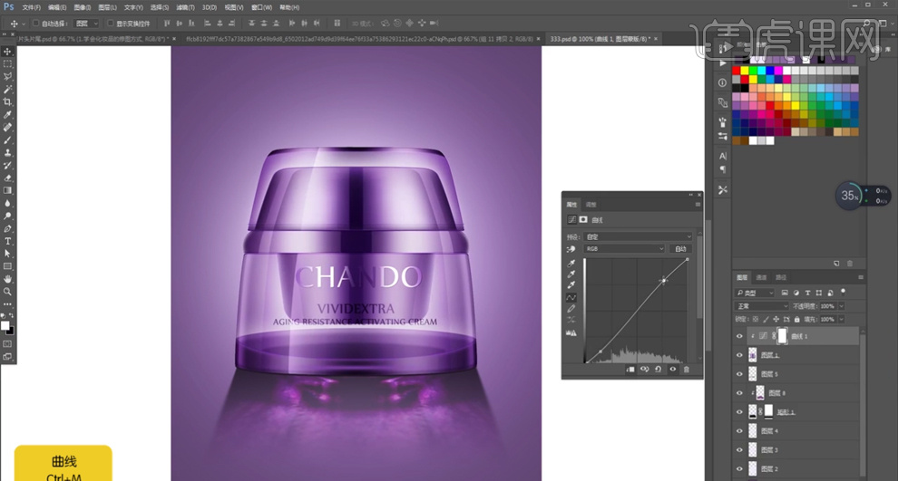Click the 曲线 1 layer mask thumbnail
The width and height of the screenshot is (898, 481).
(782, 336)
